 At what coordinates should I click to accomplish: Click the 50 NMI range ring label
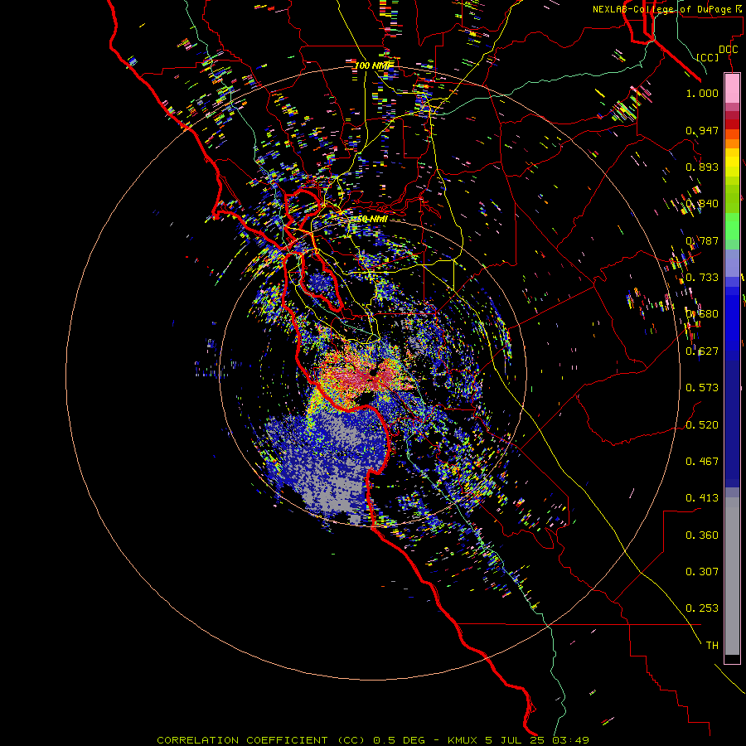(372, 220)
